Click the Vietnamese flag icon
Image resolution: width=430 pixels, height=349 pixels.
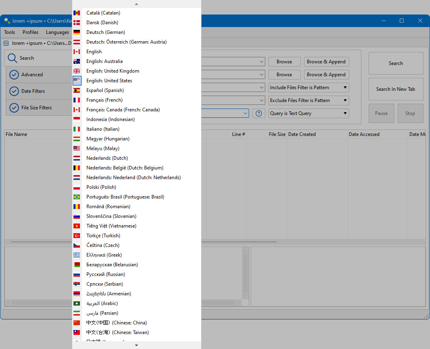click(77, 226)
